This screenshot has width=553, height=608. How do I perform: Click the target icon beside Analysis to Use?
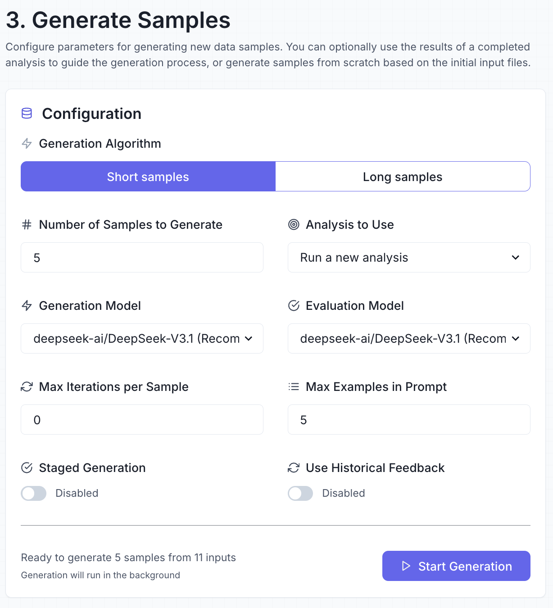pyautogui.click(x=293, y=224)
